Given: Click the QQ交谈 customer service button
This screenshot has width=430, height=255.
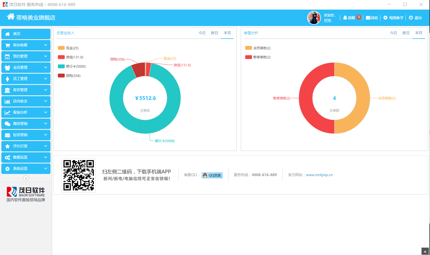Looking at the screenshot, I should [x=212, y=175].
